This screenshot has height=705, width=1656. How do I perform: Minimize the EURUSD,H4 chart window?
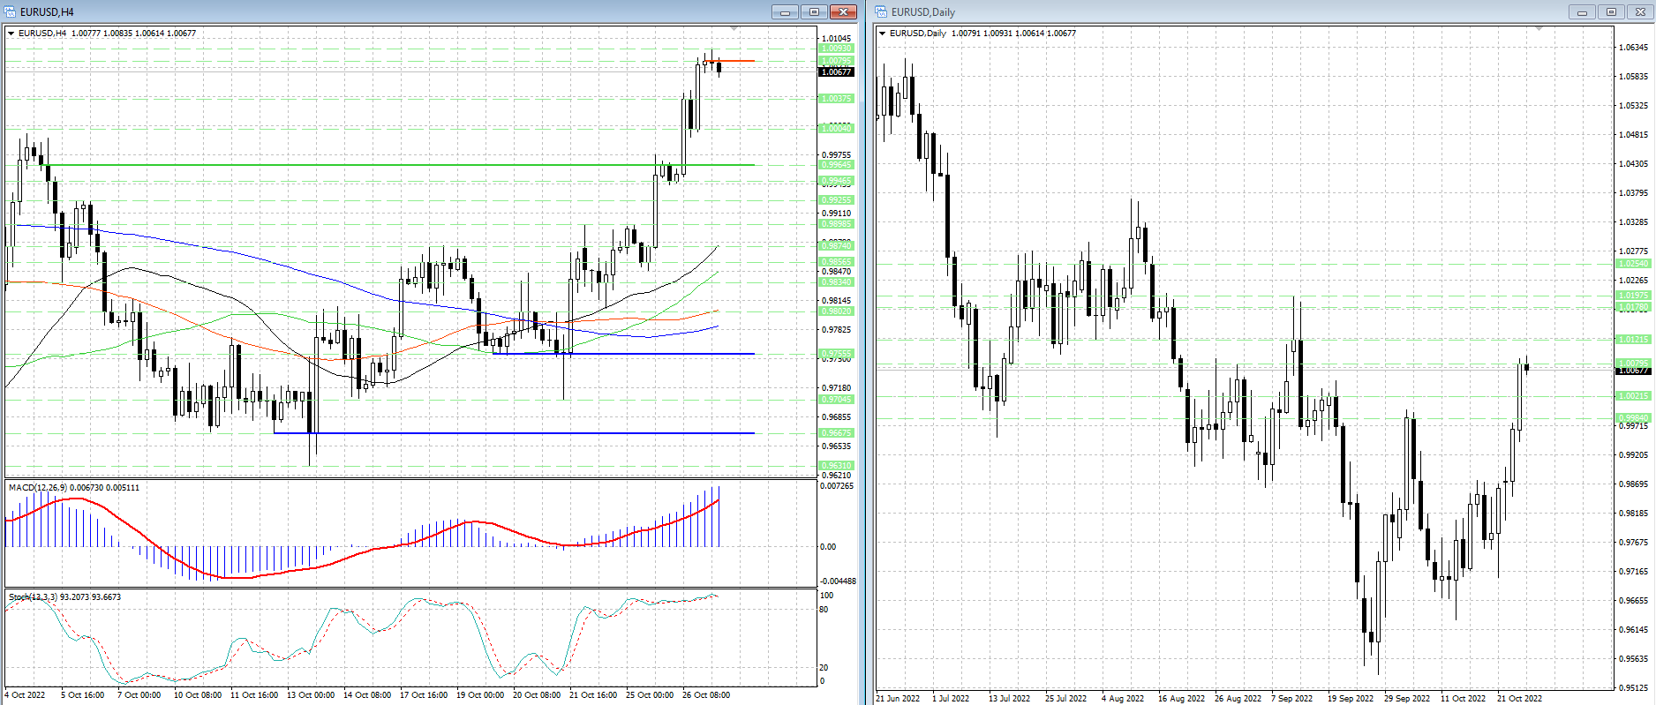pyautogui.click(x=784, y=11)
